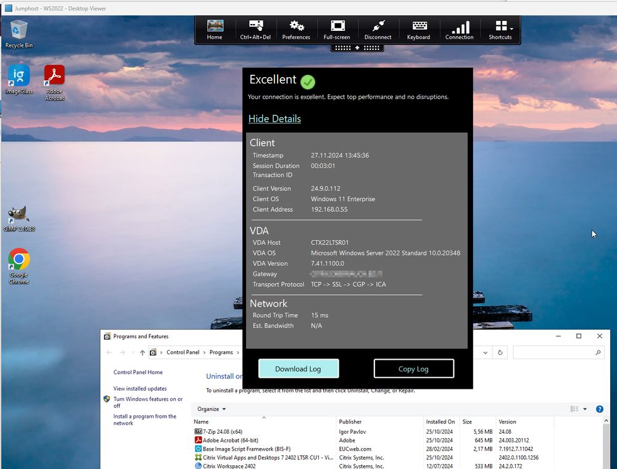Click Forward arrow in Programs and Features

[122, 352]
